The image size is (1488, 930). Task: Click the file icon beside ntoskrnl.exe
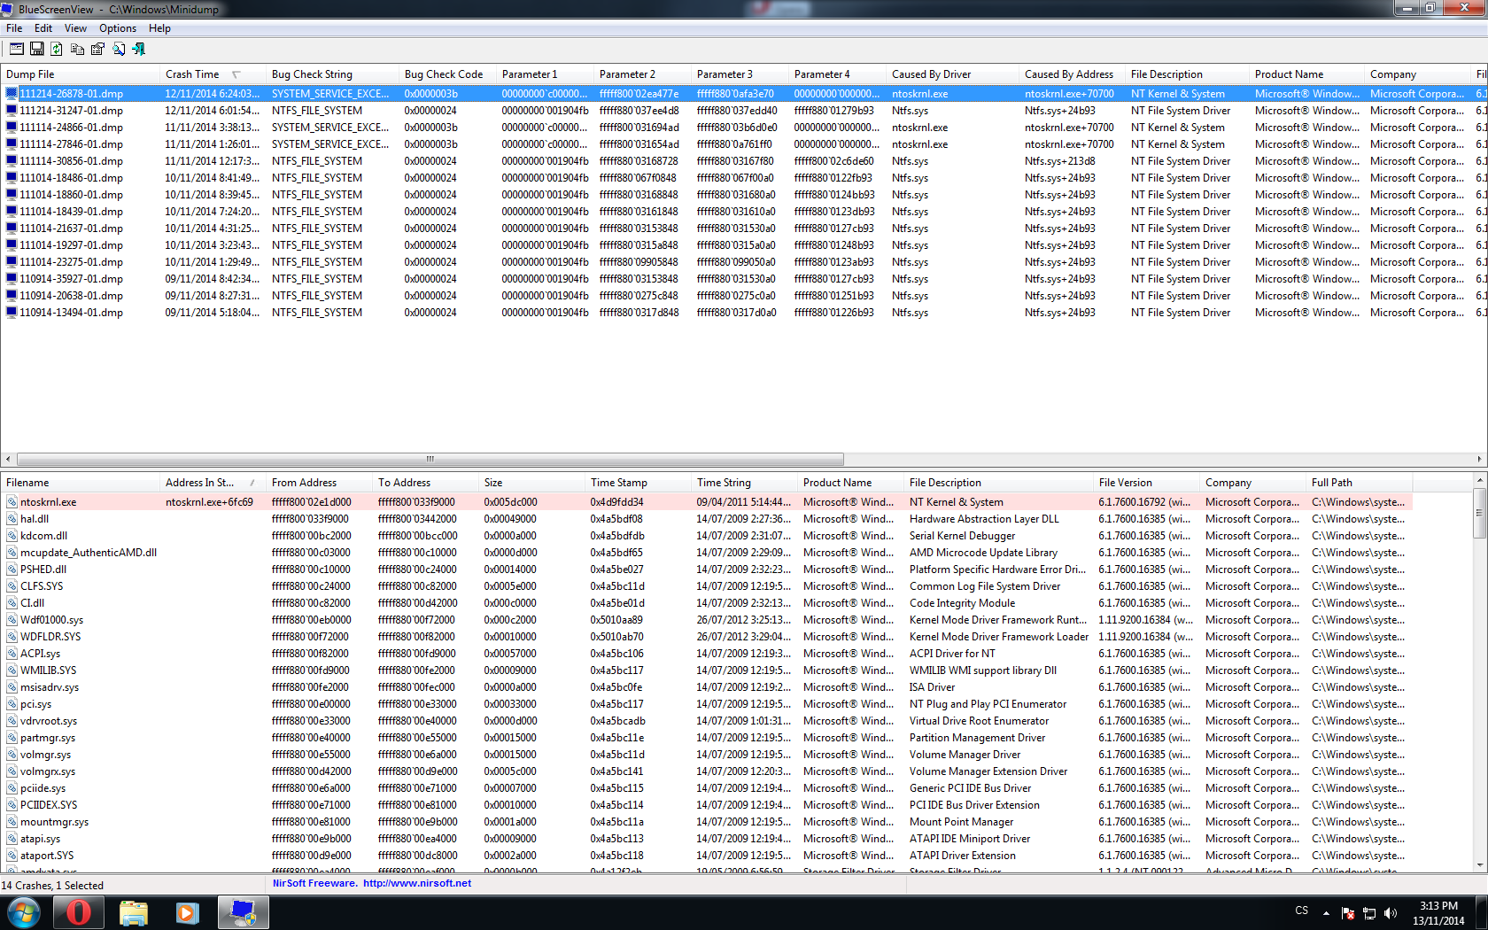click(x=12, y=502)
